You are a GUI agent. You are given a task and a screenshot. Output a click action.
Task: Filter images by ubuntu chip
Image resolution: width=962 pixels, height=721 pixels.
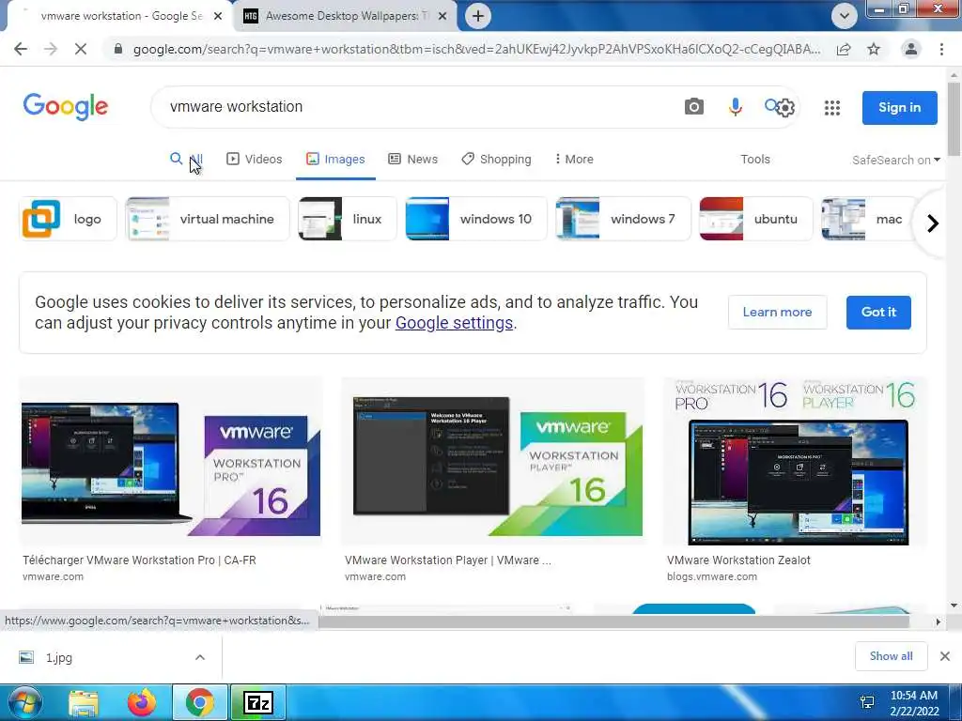pyautogui.click(x=756, y=219)
